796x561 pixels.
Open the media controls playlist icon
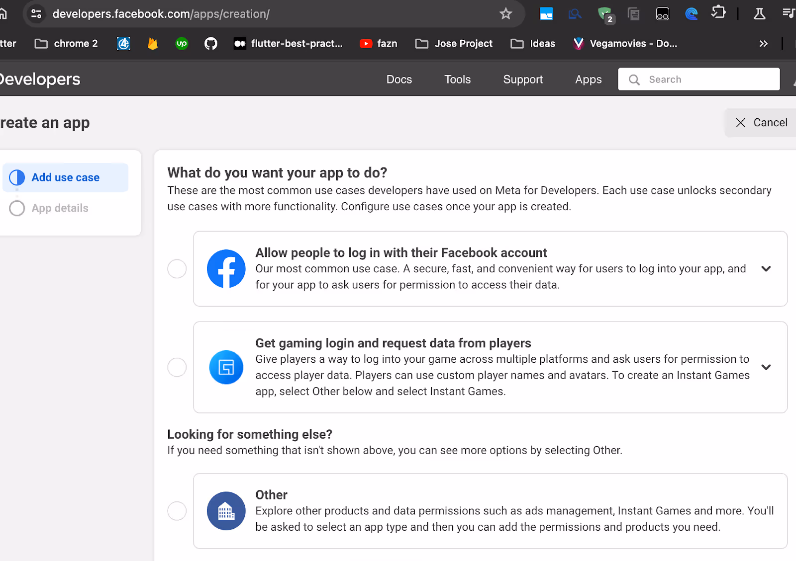tap(789, 13)
